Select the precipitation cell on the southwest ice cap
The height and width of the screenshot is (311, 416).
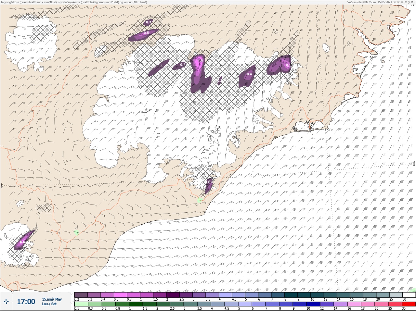[x=24, y=240]
